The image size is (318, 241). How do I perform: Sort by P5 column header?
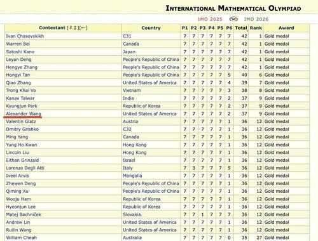tap(220, 28)
